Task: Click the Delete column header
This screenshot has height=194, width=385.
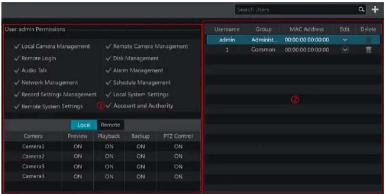Action: pyautogui.click(x=368, y=29)
